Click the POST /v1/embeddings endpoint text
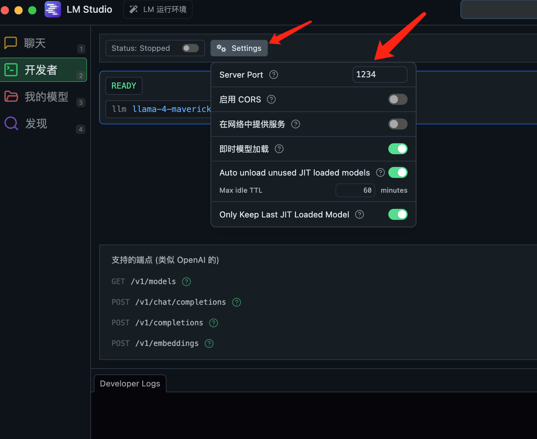 click(155, 344)
